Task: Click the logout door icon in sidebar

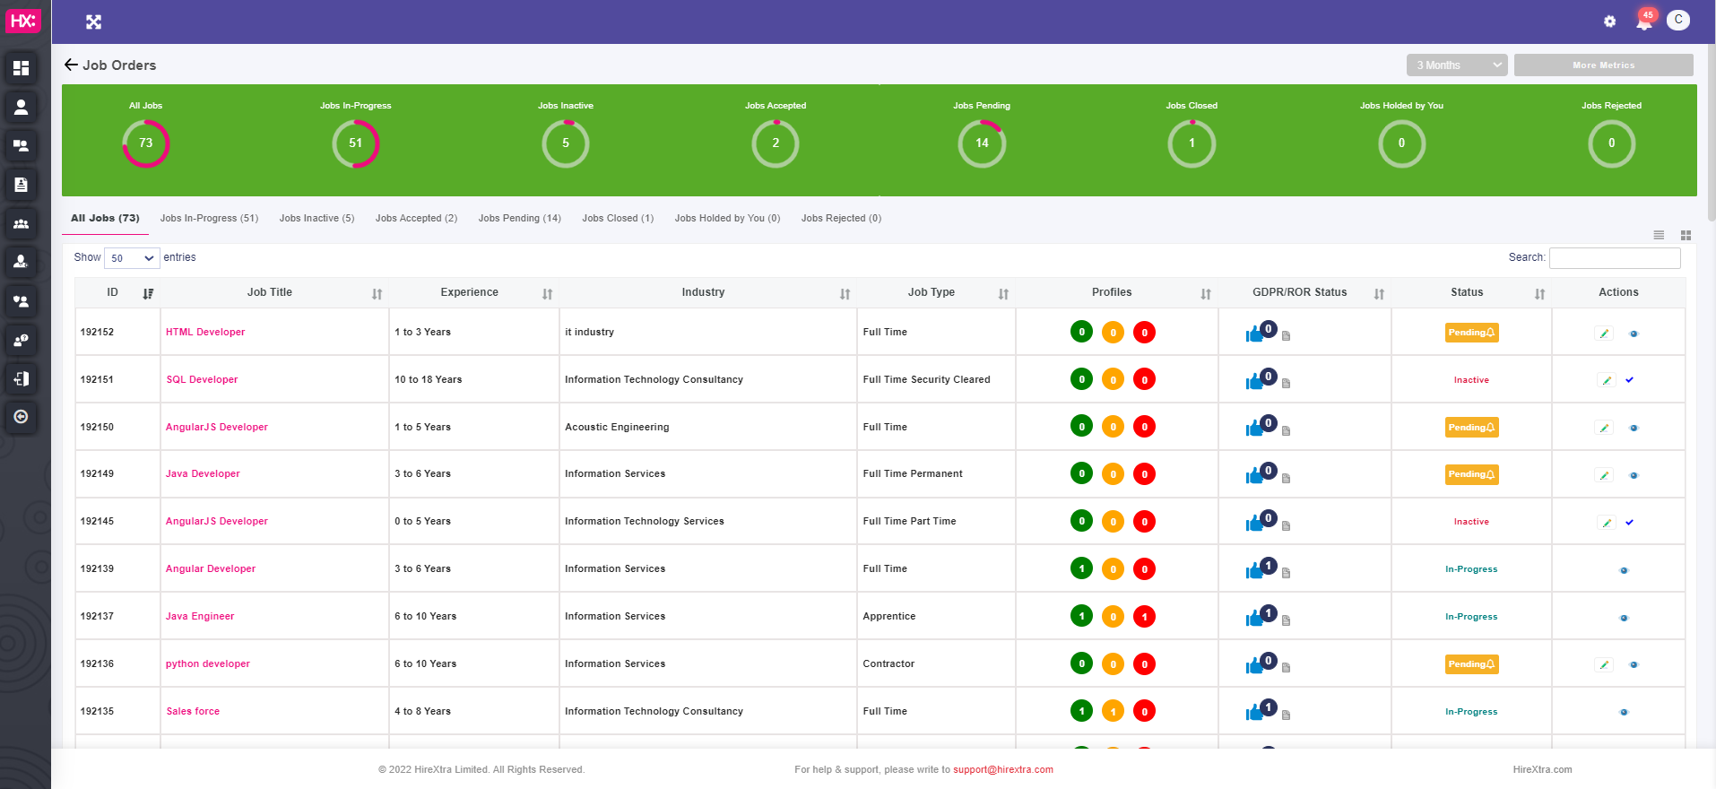Action: coord(21,378)
